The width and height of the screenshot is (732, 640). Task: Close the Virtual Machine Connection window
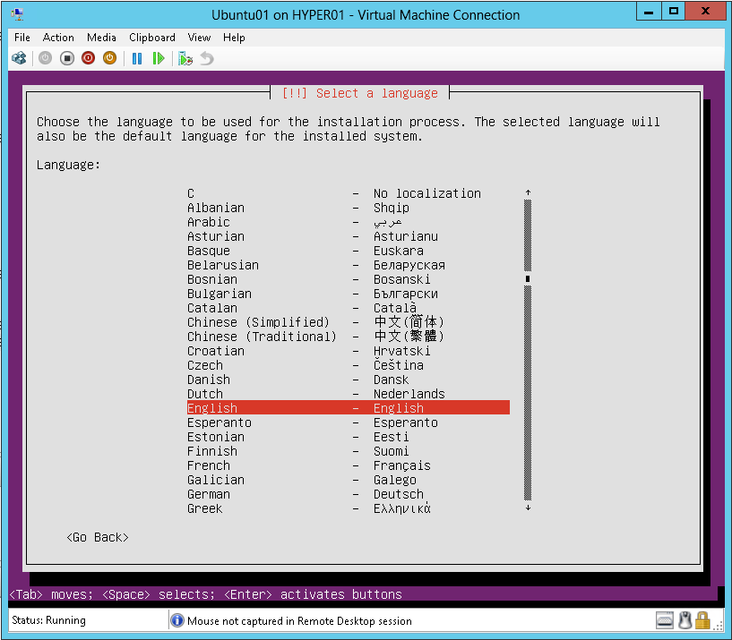click(x=705, y=12)
